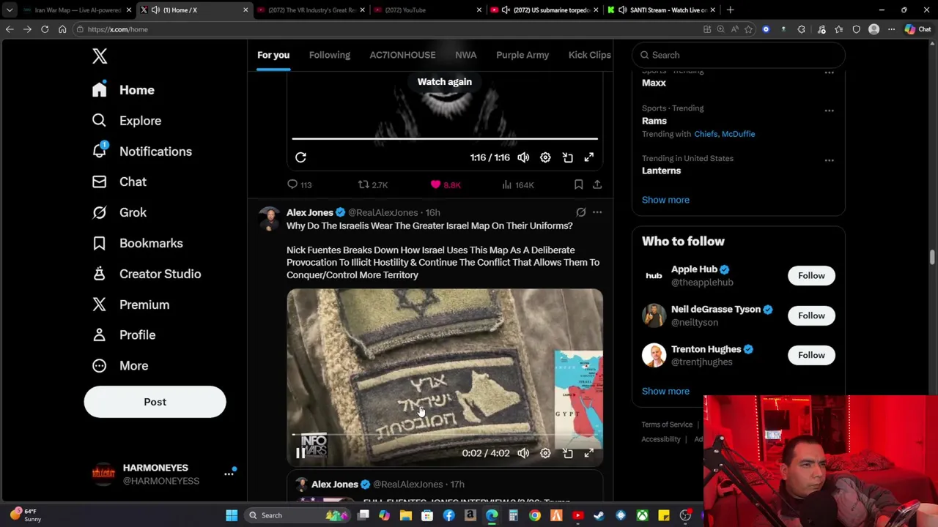Open the Steam taskbar icon
Image resolution: width=938 pixels, height=527 pixels.
599,515
